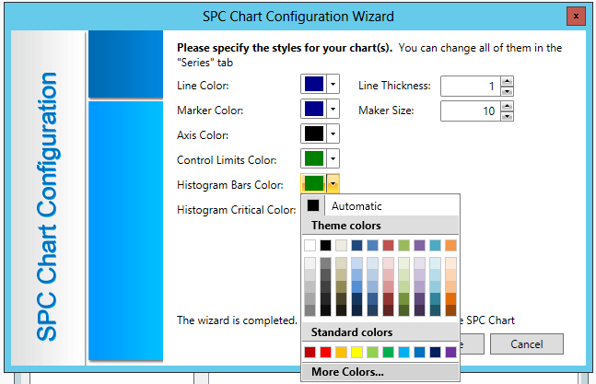
Task: Decrease the Maker Size value
Action: (507, 116)
